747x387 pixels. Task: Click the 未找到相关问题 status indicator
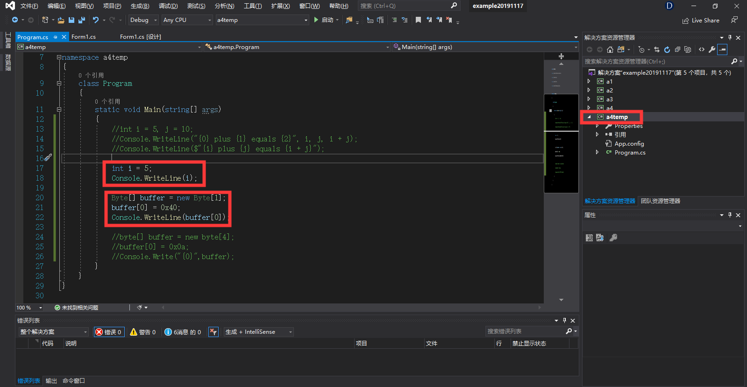point(76,308)
